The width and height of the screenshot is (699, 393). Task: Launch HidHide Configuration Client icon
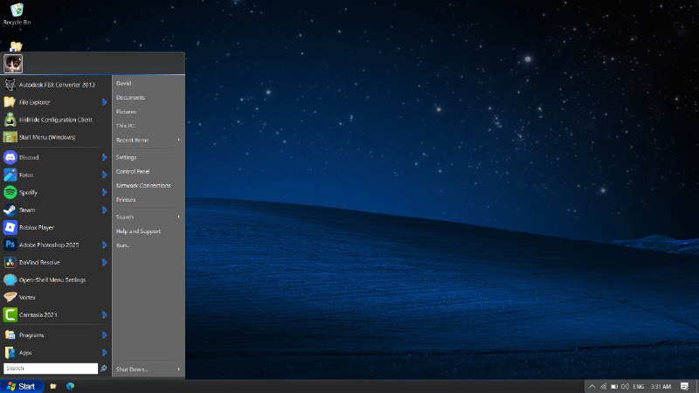click(10, 120)
